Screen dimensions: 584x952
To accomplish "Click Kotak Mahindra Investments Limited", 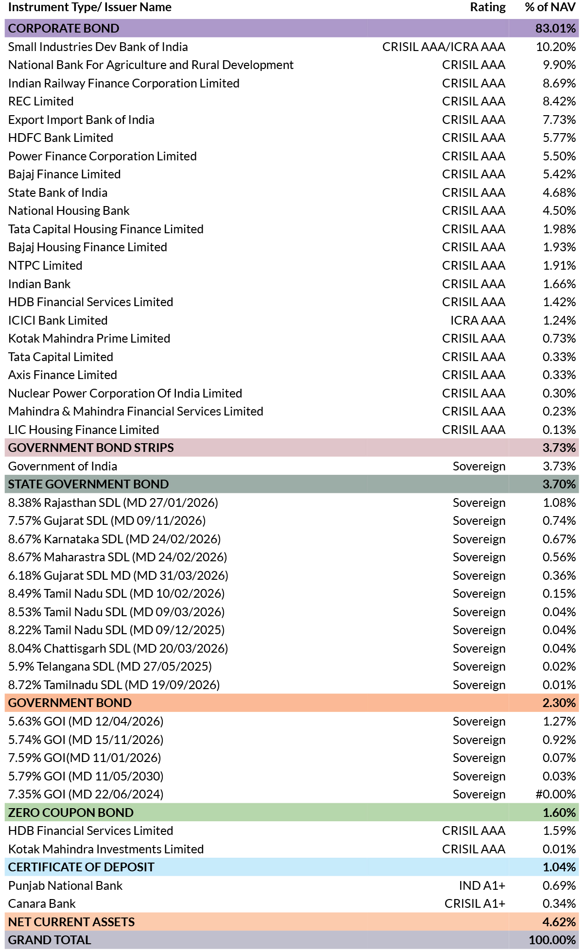I will [106, 849].
